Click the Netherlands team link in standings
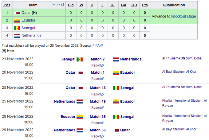209x140 pixels. (31, 36)
